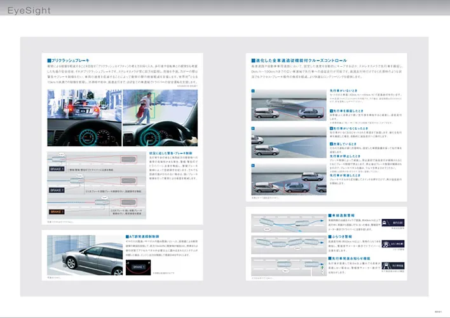Open lead-vehicle start diagram with traffic signal
450x318 pixels.
289,266
